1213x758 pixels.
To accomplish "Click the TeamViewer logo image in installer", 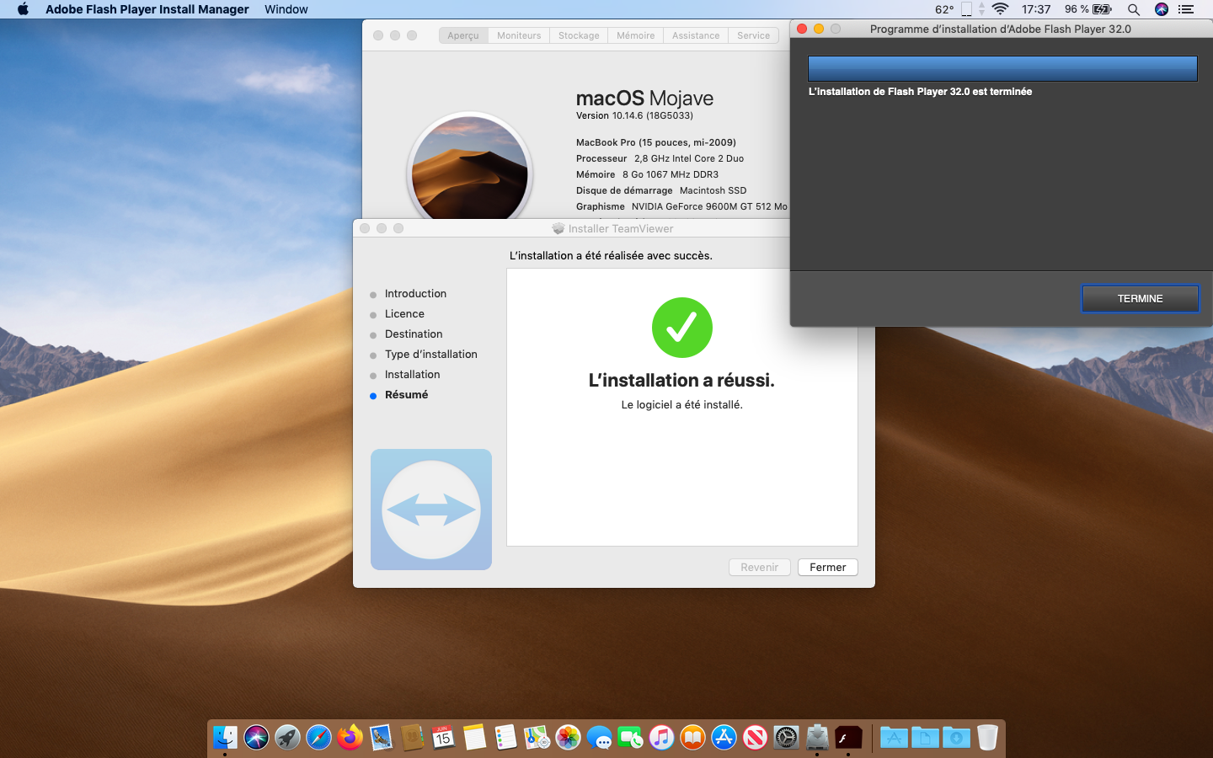I will click(431, 510).
